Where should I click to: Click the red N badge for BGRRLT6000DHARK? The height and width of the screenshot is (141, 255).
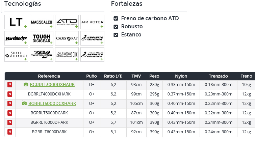pyautogui.click(x=10, y=122)
